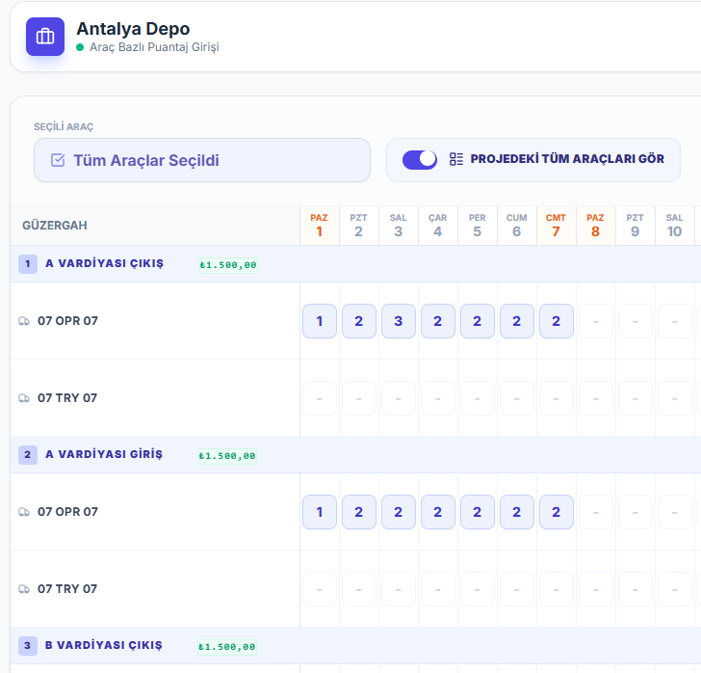
Task: Select the CMT 7 day column header
Action: pos(556,226)
